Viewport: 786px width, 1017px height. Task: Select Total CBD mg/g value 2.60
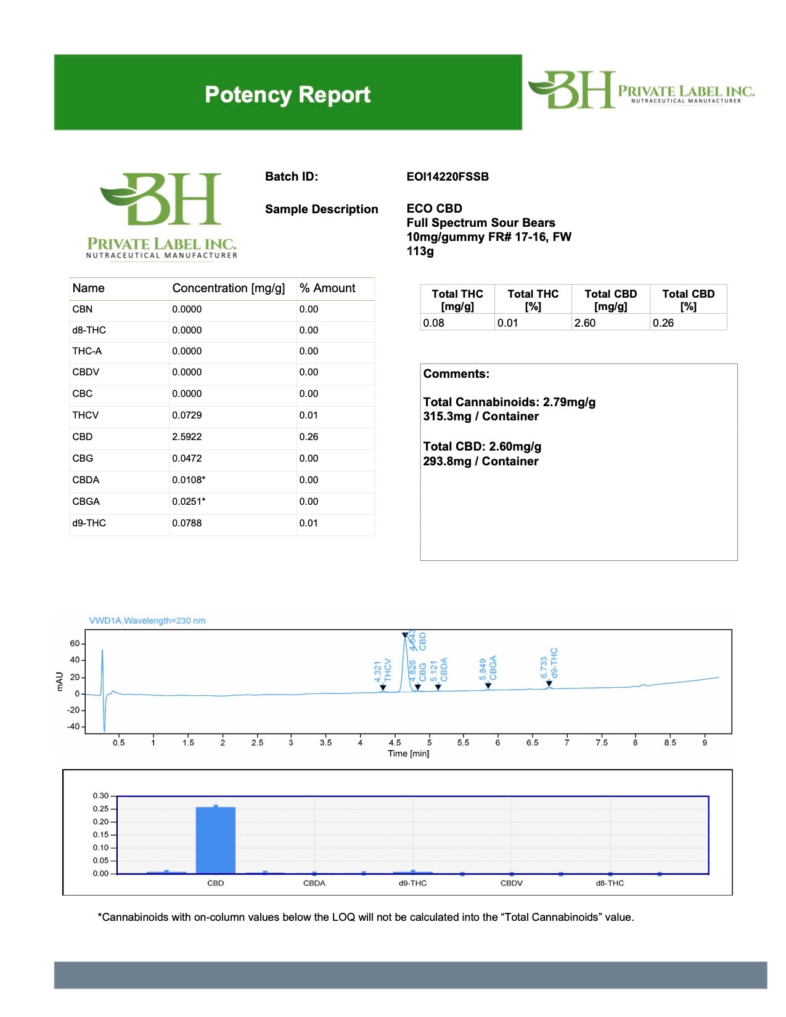click(585, 323)
